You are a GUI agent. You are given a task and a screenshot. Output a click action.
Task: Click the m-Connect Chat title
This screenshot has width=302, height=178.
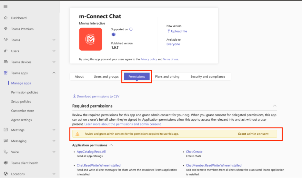(100, 16)
